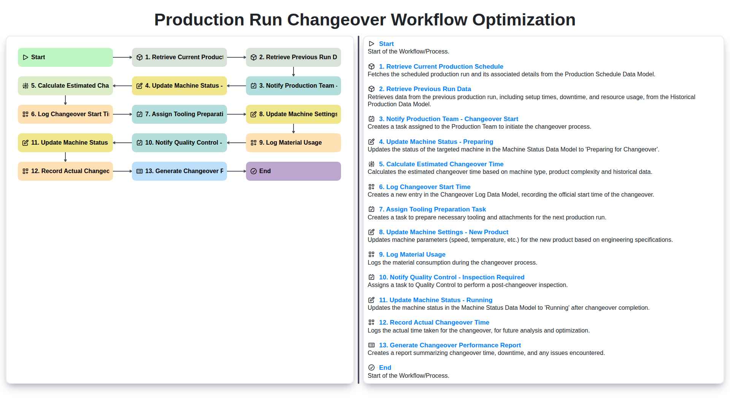
Task: Select the 'Assign Tooling Preparation Task' node
Action: pyautogui.click(x=179, y=114)
